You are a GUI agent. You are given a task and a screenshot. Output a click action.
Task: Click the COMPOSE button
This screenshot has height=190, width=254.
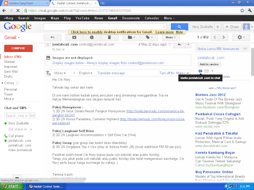[x=18, y=48]
